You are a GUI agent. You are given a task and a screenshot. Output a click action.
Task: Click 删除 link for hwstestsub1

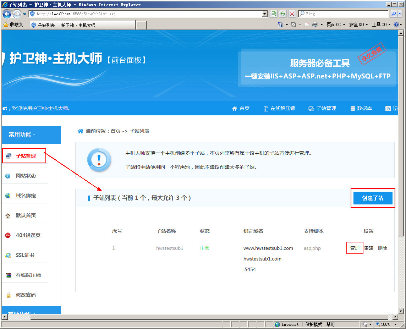pyautogui.click(x=383, y=248)
